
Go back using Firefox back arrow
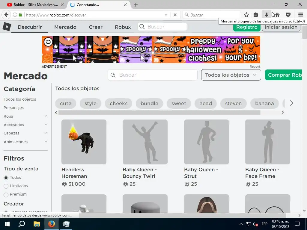pyautogui.click(x=6, y=15)
